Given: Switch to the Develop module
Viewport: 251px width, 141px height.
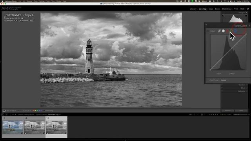Looking at the screenshot, I should tap(202, 9).
